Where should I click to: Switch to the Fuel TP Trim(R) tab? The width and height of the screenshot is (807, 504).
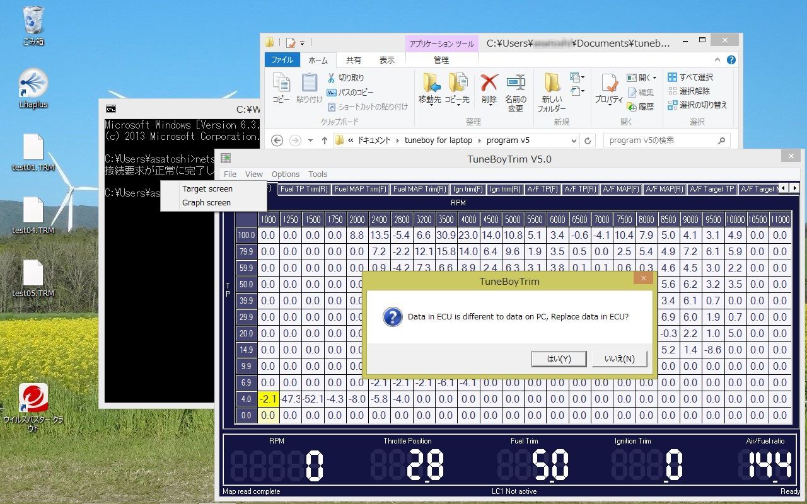pos(304,189)
